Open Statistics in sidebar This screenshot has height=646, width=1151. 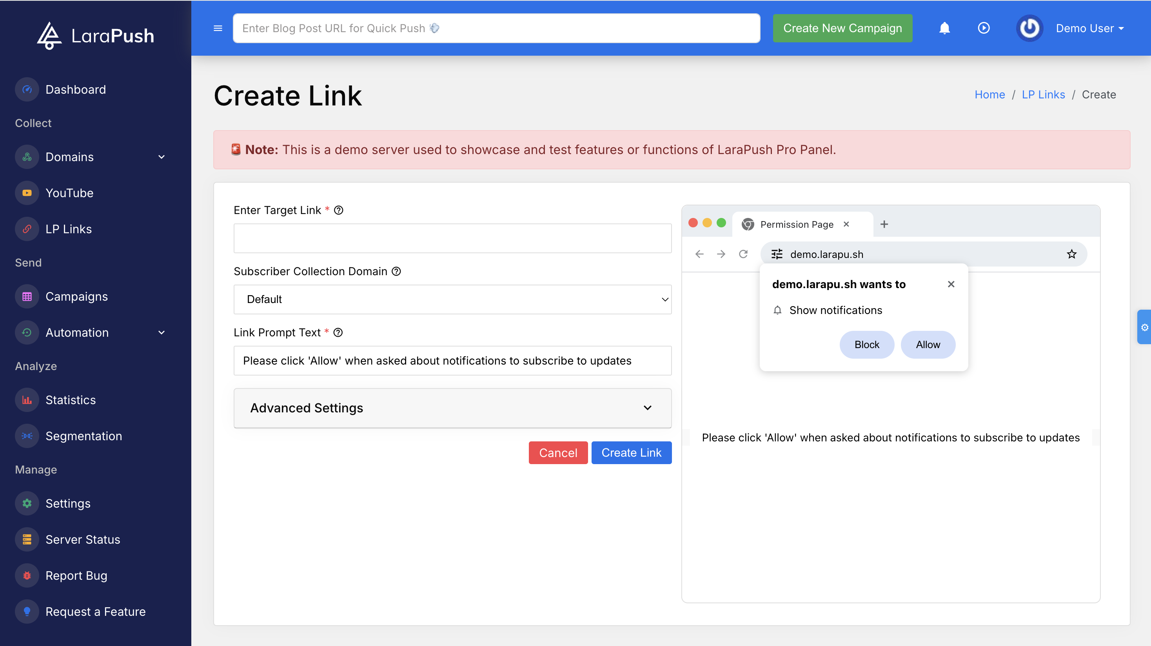click(x=71, y=400)
